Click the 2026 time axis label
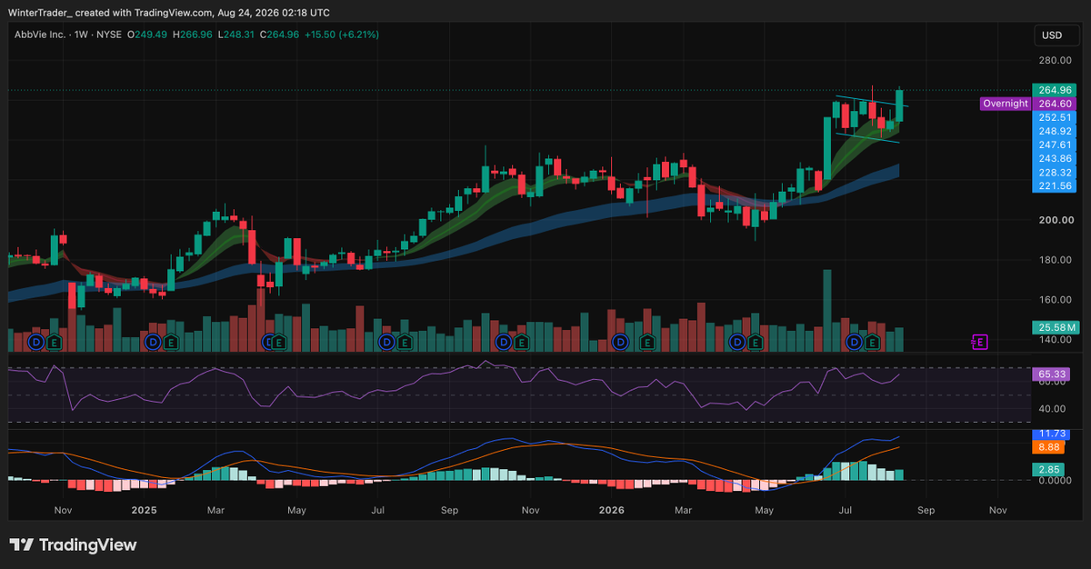Image resolution: width=1091 pixels, height=569 pixels. tap(613, 511)
